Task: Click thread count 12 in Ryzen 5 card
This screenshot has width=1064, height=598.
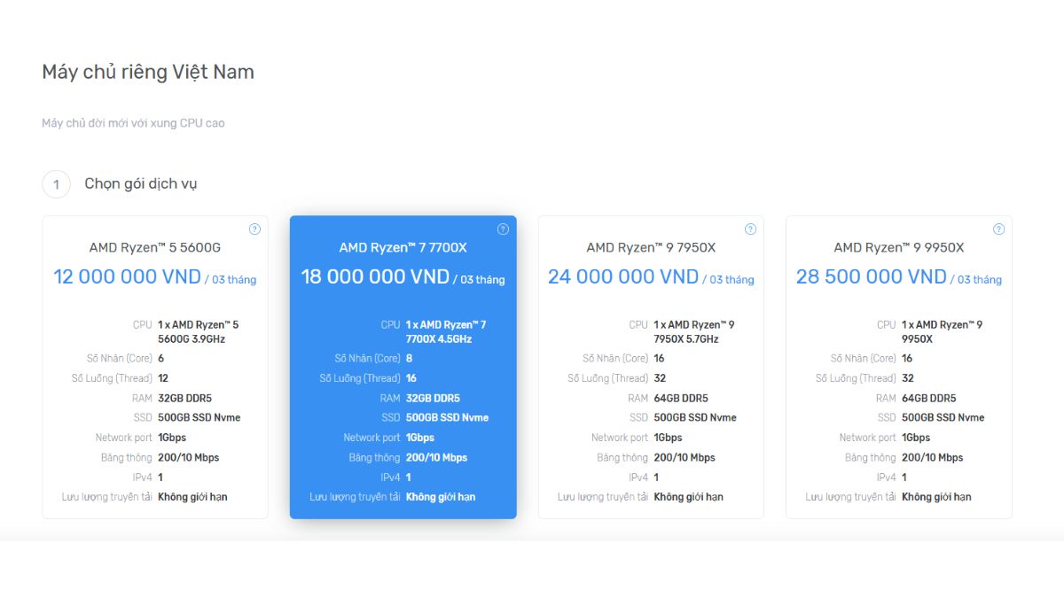Action: click(163, 378)
